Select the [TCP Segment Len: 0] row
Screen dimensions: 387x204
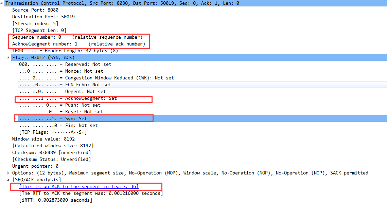tap(39, 30)
